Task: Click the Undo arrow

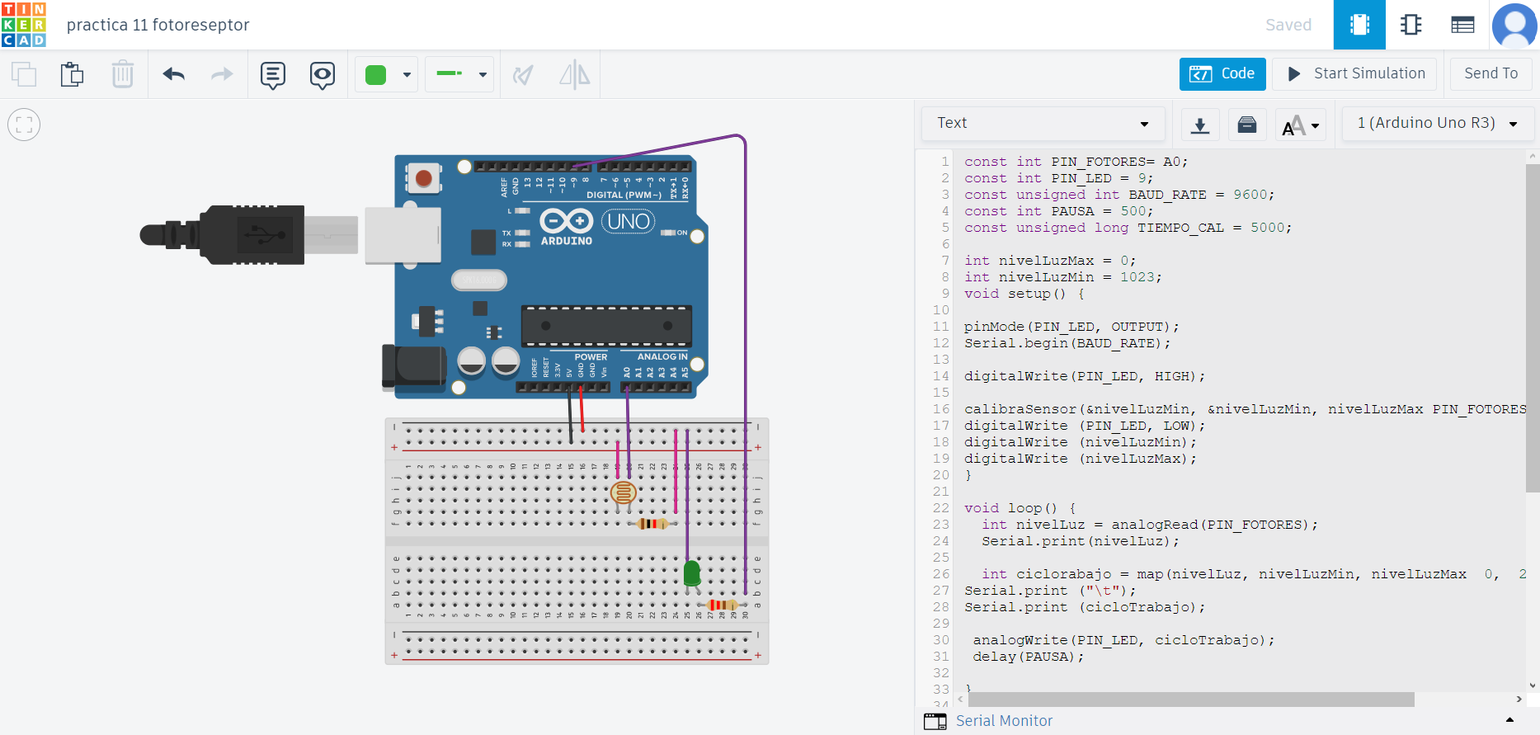Action: pyautogui.click(x=173, y=74)
